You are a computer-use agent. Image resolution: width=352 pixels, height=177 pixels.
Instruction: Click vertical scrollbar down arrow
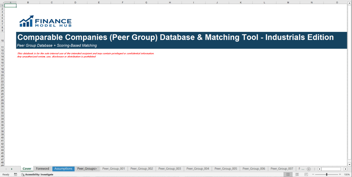[x=350, y=164]
